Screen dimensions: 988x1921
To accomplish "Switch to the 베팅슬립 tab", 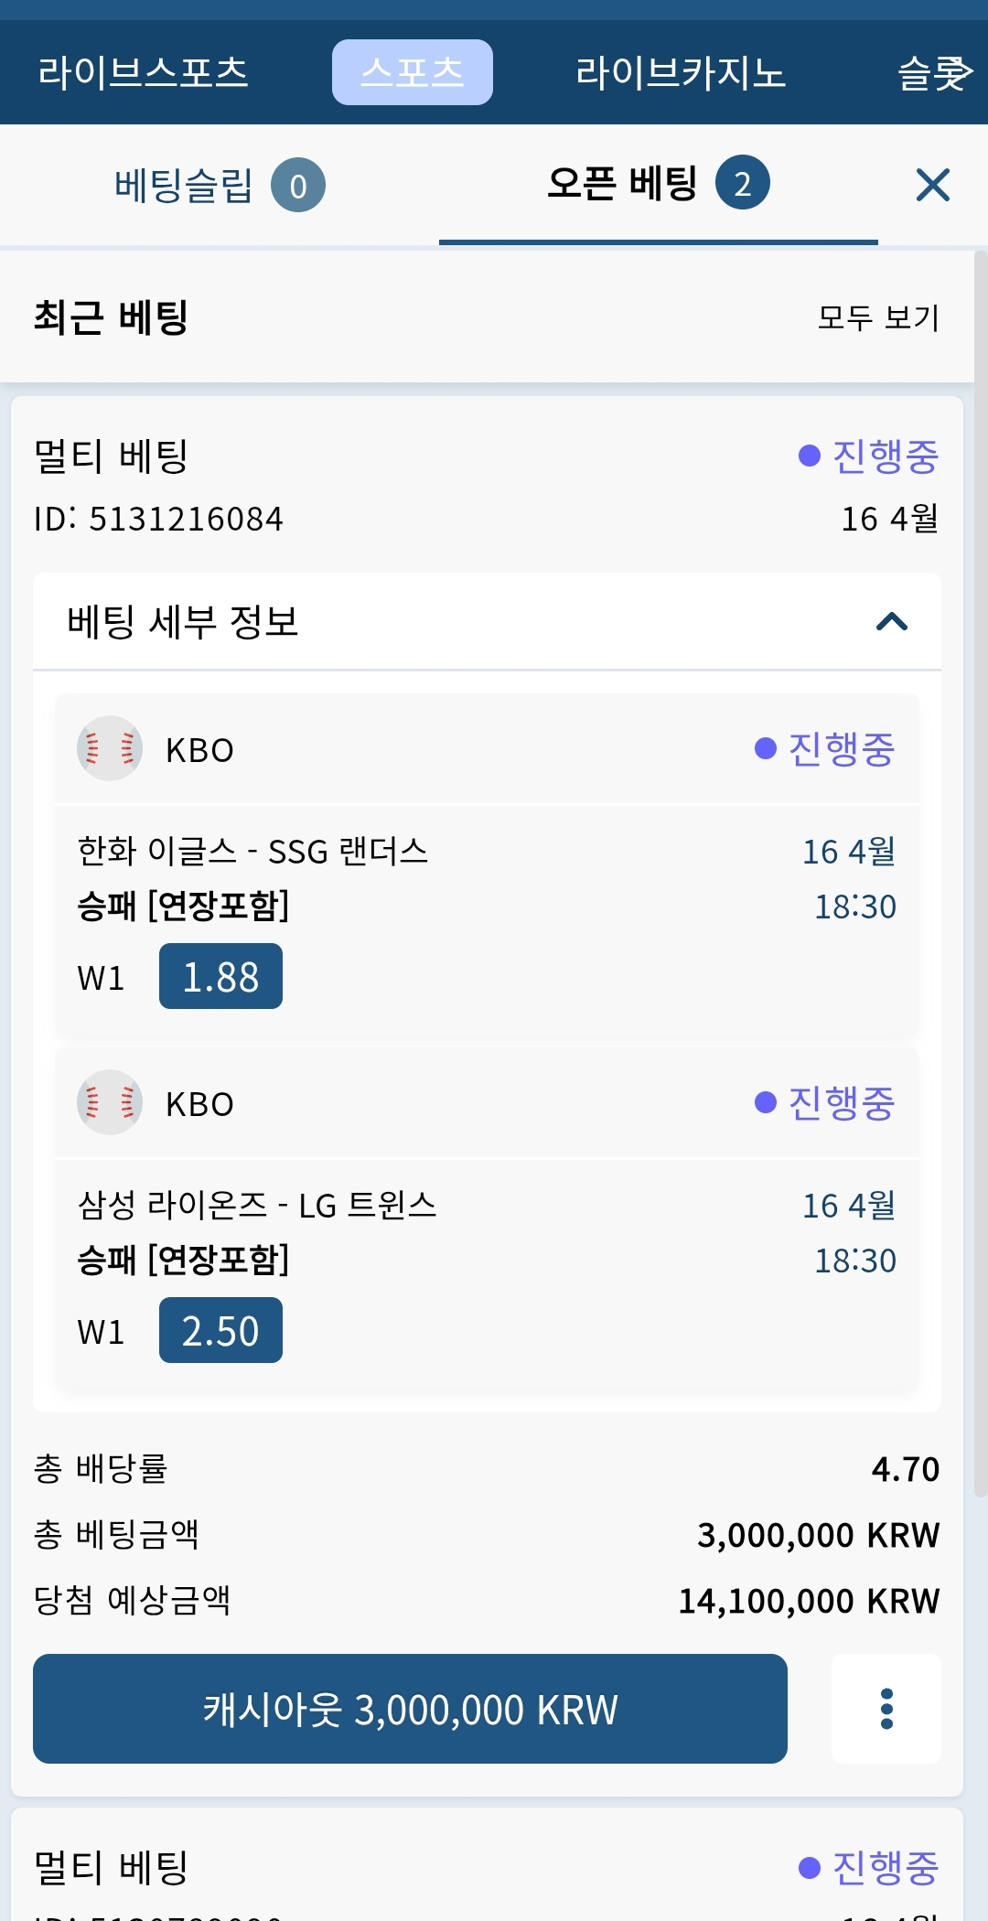I will click(184, 186).
